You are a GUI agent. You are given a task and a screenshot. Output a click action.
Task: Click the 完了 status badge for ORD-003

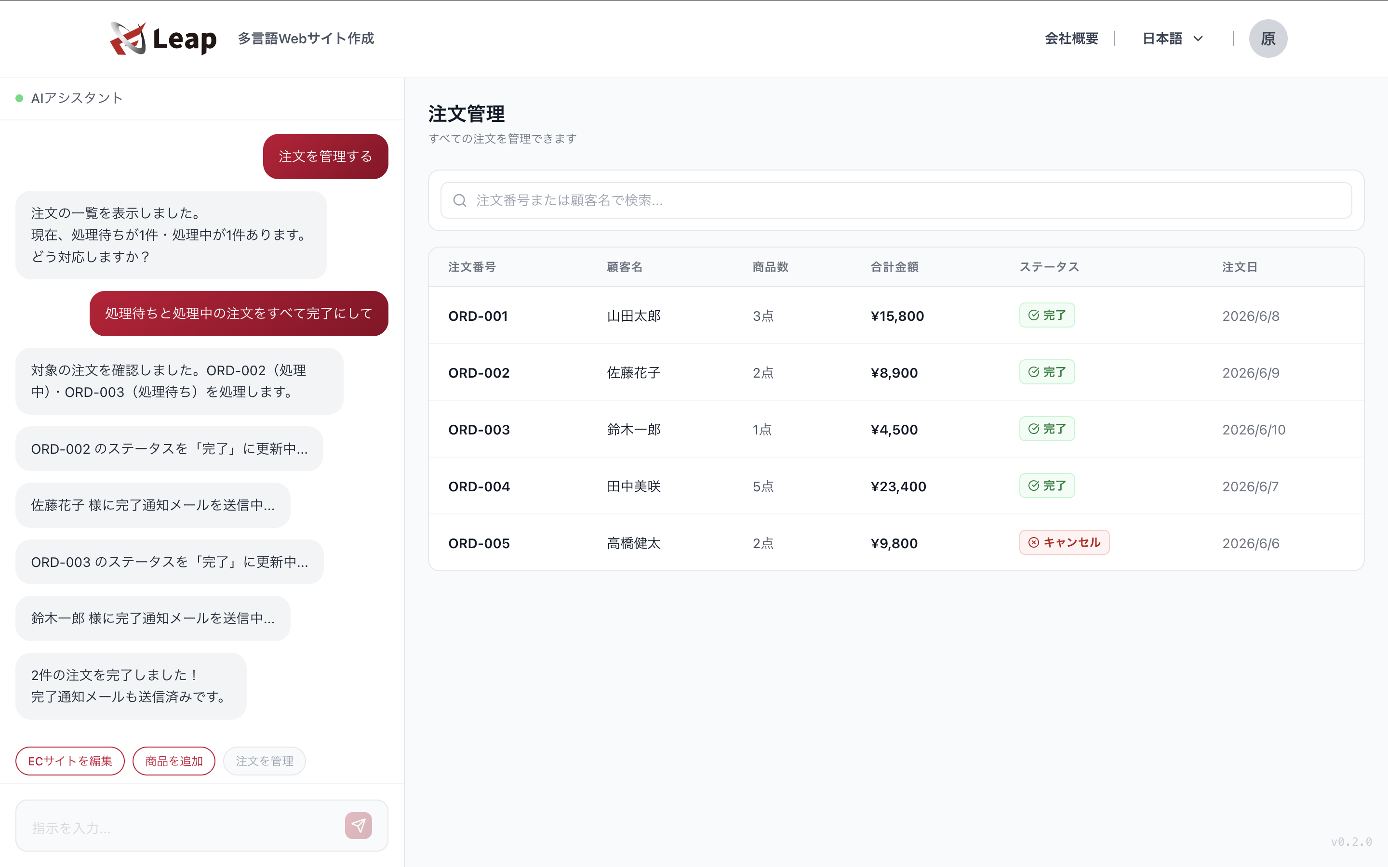point(1047,429)
